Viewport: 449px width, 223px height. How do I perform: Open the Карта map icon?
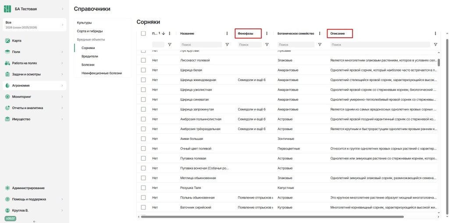8,41
